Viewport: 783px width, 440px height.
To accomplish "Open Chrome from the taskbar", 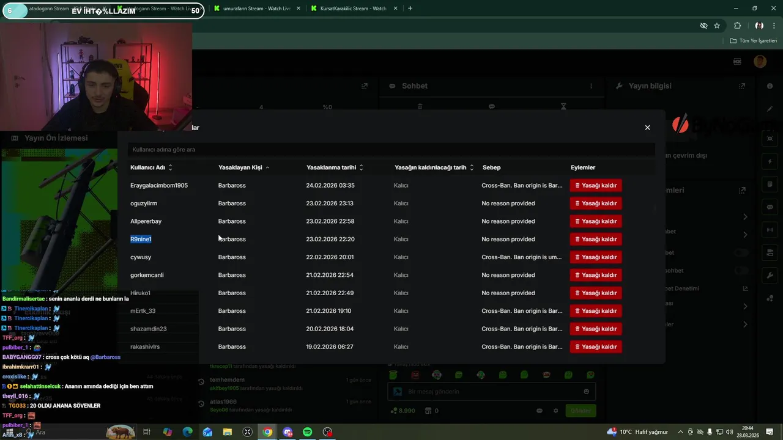I will tap(267, 432).
